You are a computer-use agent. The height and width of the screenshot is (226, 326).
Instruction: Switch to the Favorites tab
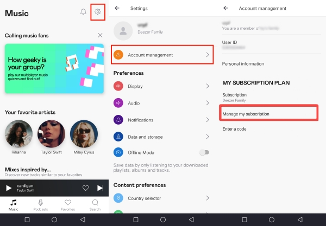click(x=68, y=205)
